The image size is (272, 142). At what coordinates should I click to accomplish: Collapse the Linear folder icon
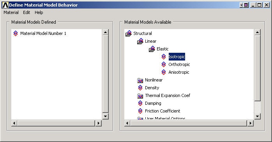click(140, 41)
